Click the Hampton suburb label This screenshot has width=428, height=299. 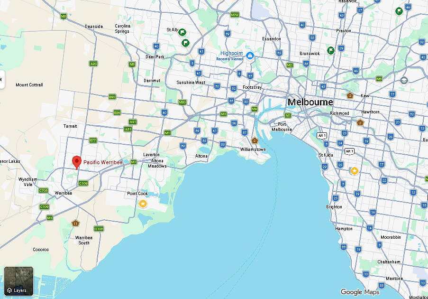344,228
